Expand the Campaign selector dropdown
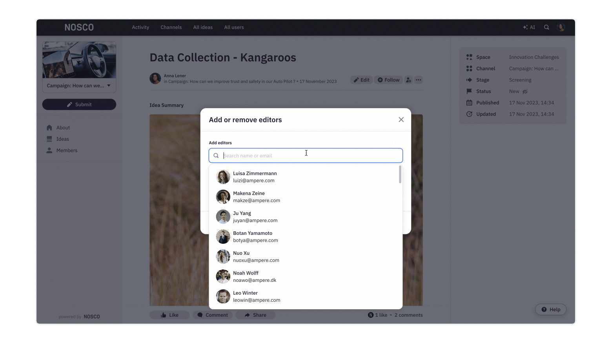The width and height of the screenshot is (610, 343). 79,86
